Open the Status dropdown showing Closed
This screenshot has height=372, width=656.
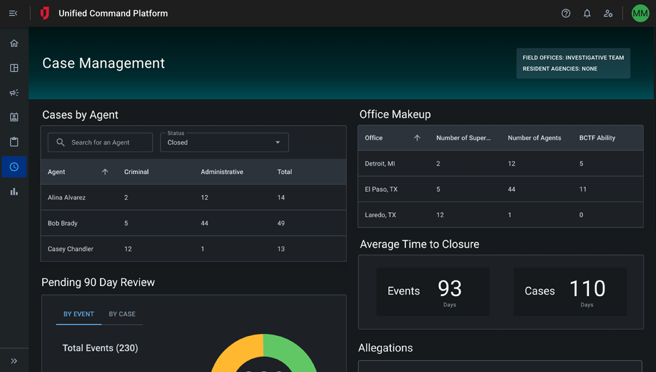click(x=224, y=143)
